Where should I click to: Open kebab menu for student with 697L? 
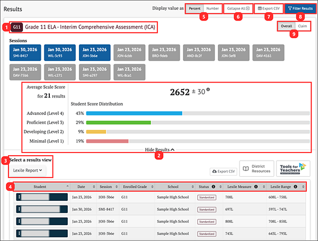[x=19, y=209]
